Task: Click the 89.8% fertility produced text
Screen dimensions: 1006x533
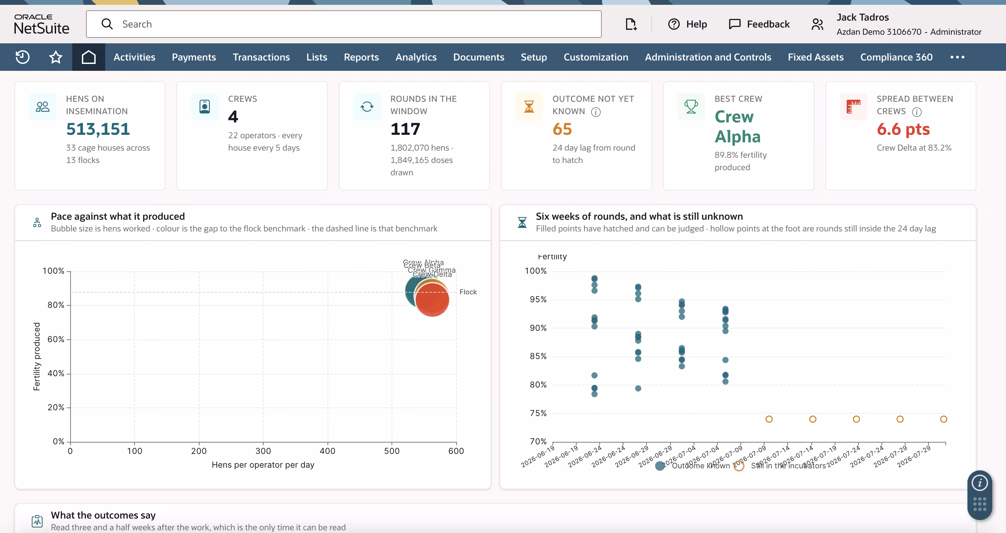Action: (740, 161)
